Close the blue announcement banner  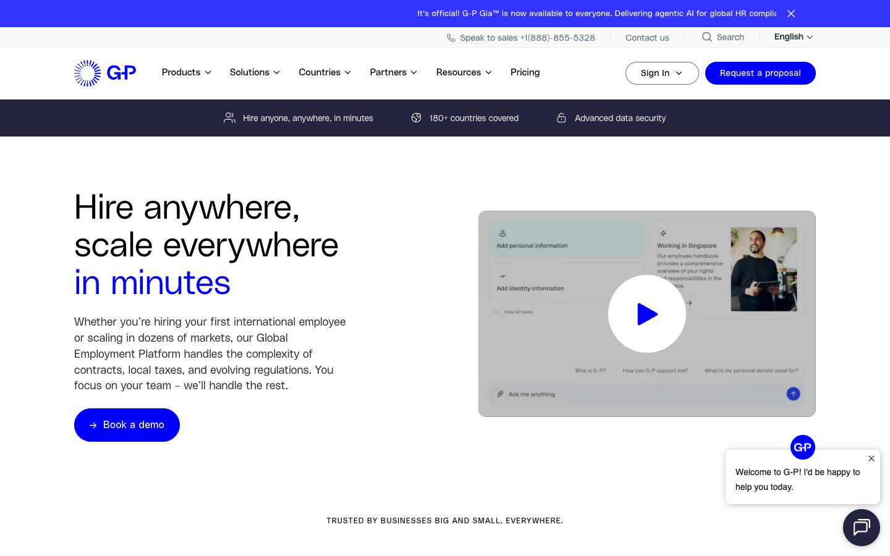click(791, 14)
